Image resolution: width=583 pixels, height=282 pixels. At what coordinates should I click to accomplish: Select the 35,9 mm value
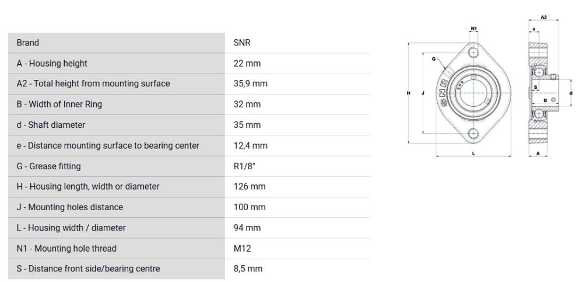click(250, 83)
